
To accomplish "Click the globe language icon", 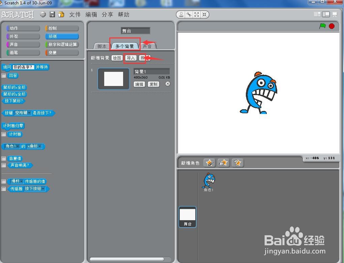I will (43, 14).
